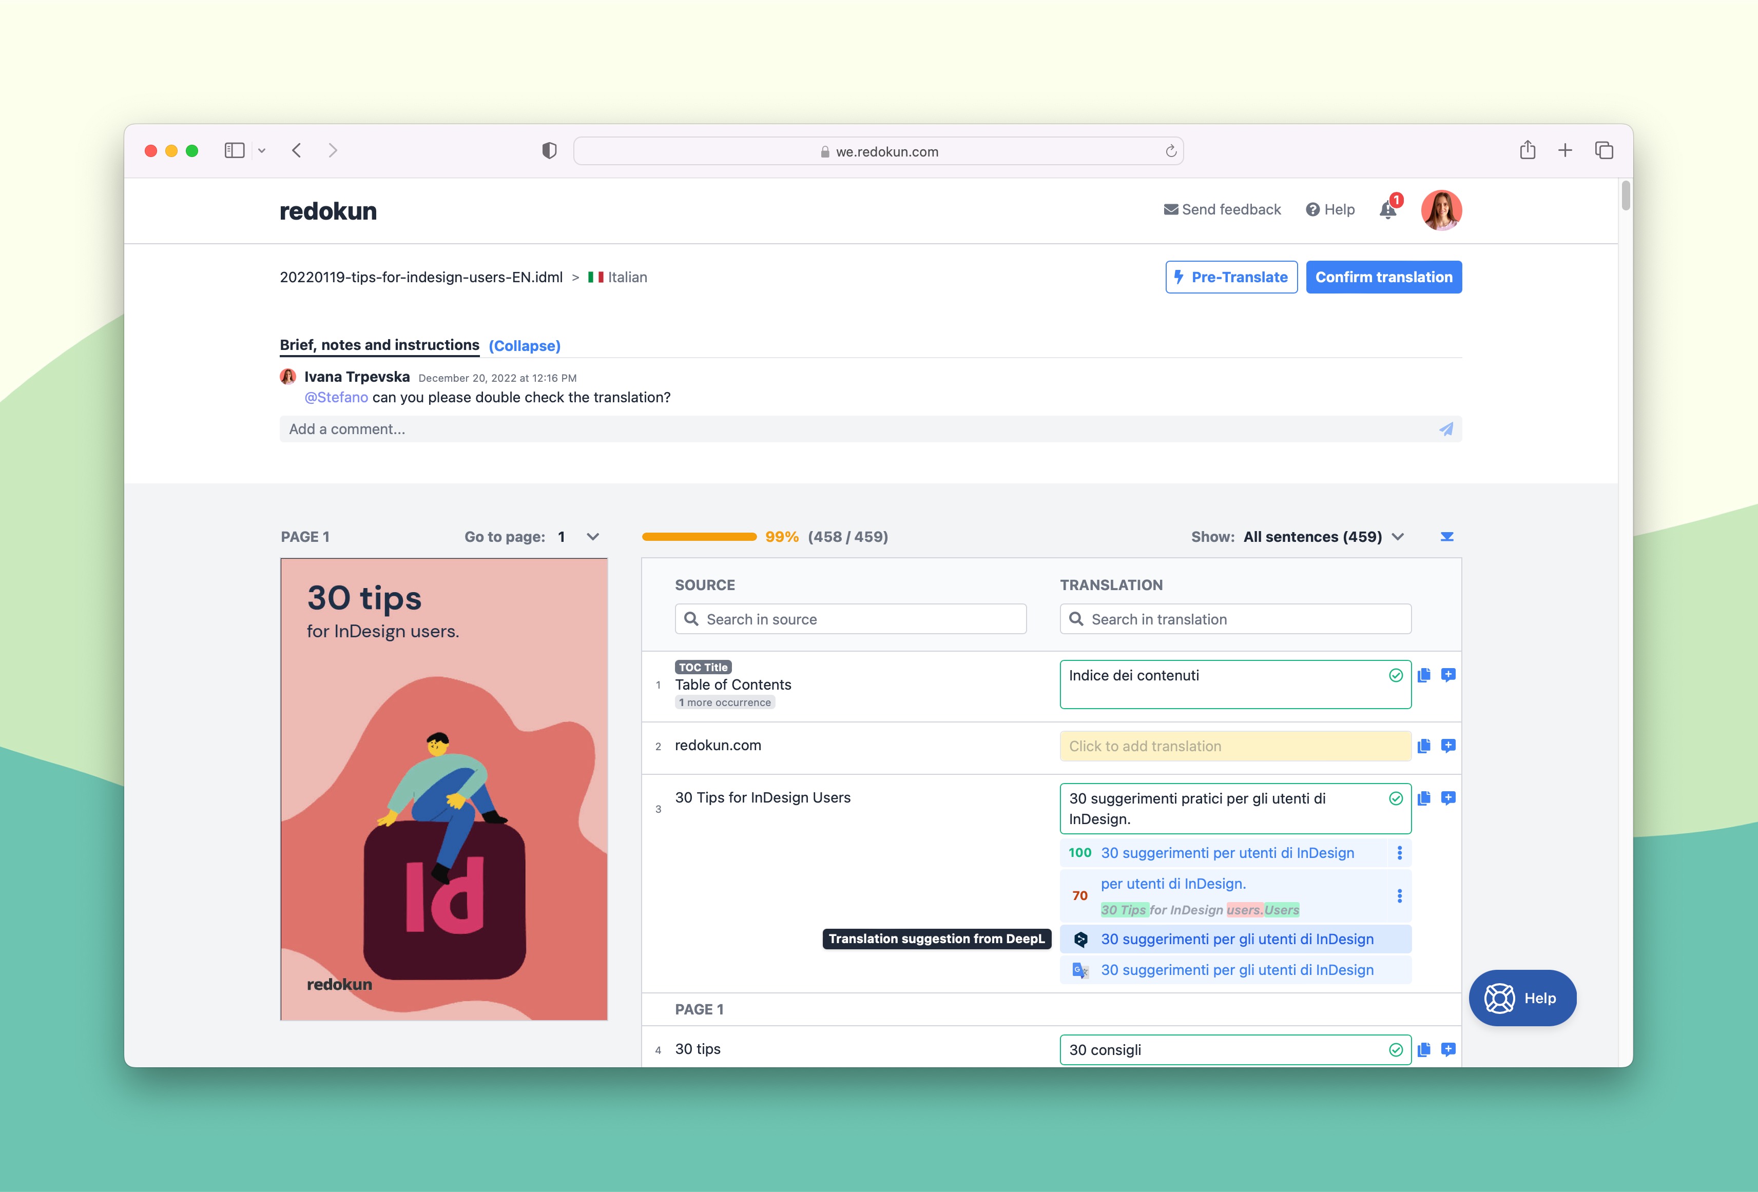The width and height of the screenshot is (1758, 1192).
Task: Open the Go to page dropdown
Action: click(578, 536)
